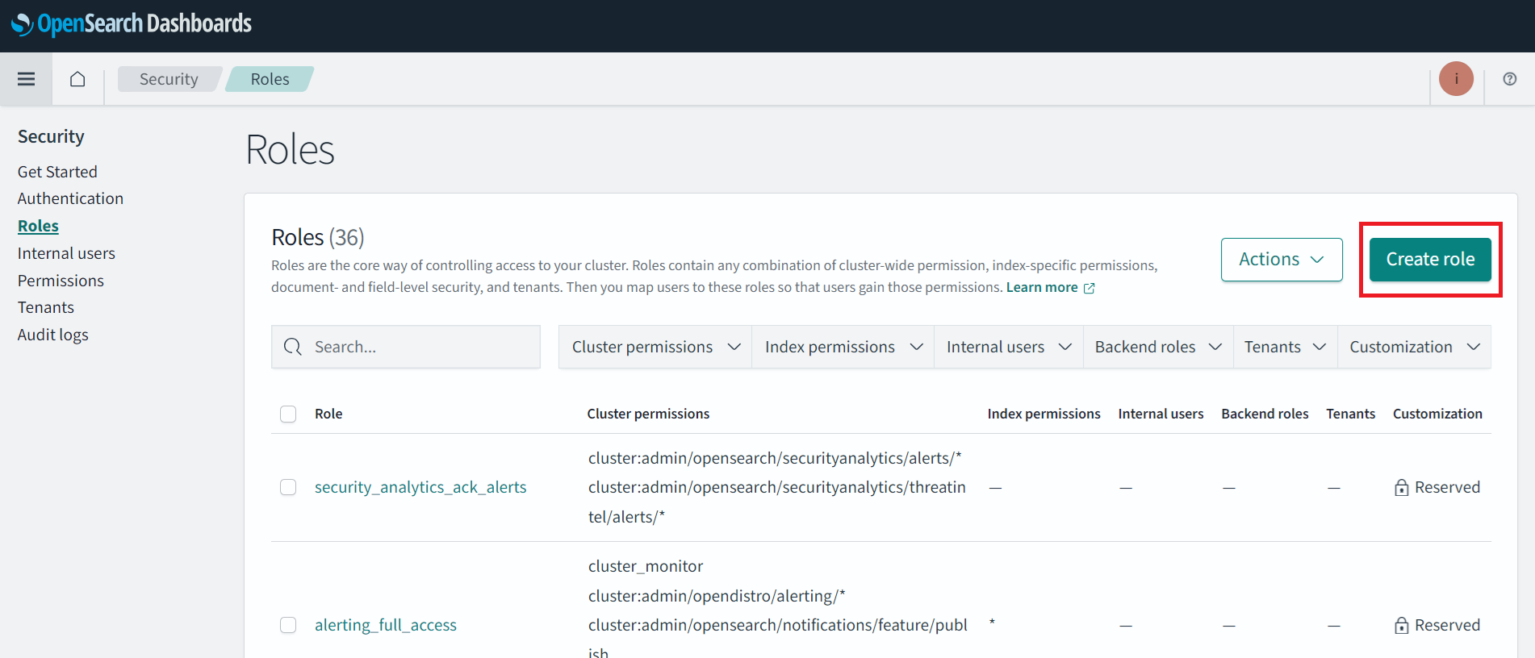Open the hamburger navigation menu

[26, 79]
